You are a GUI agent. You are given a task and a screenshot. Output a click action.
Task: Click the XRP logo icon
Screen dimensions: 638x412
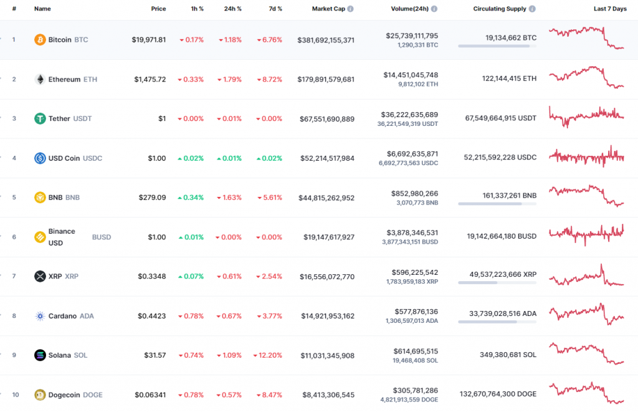(x=40, y=276)
